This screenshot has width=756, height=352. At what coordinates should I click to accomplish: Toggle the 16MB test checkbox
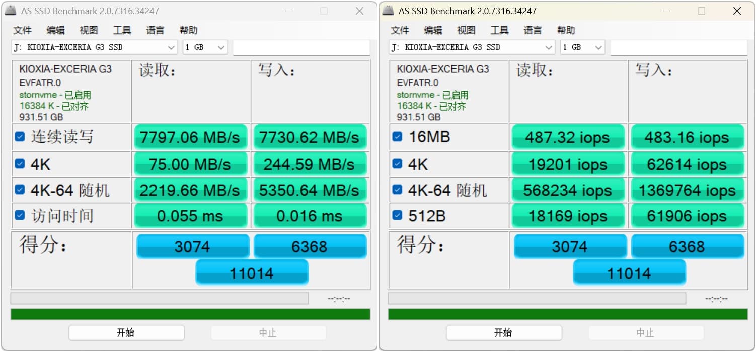point(397,137)
